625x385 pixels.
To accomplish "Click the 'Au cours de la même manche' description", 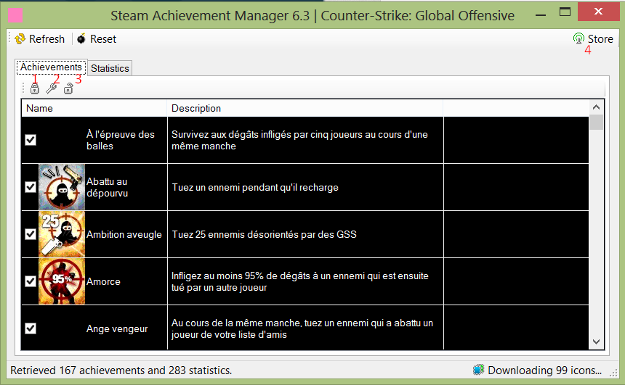I will point(302,328).
